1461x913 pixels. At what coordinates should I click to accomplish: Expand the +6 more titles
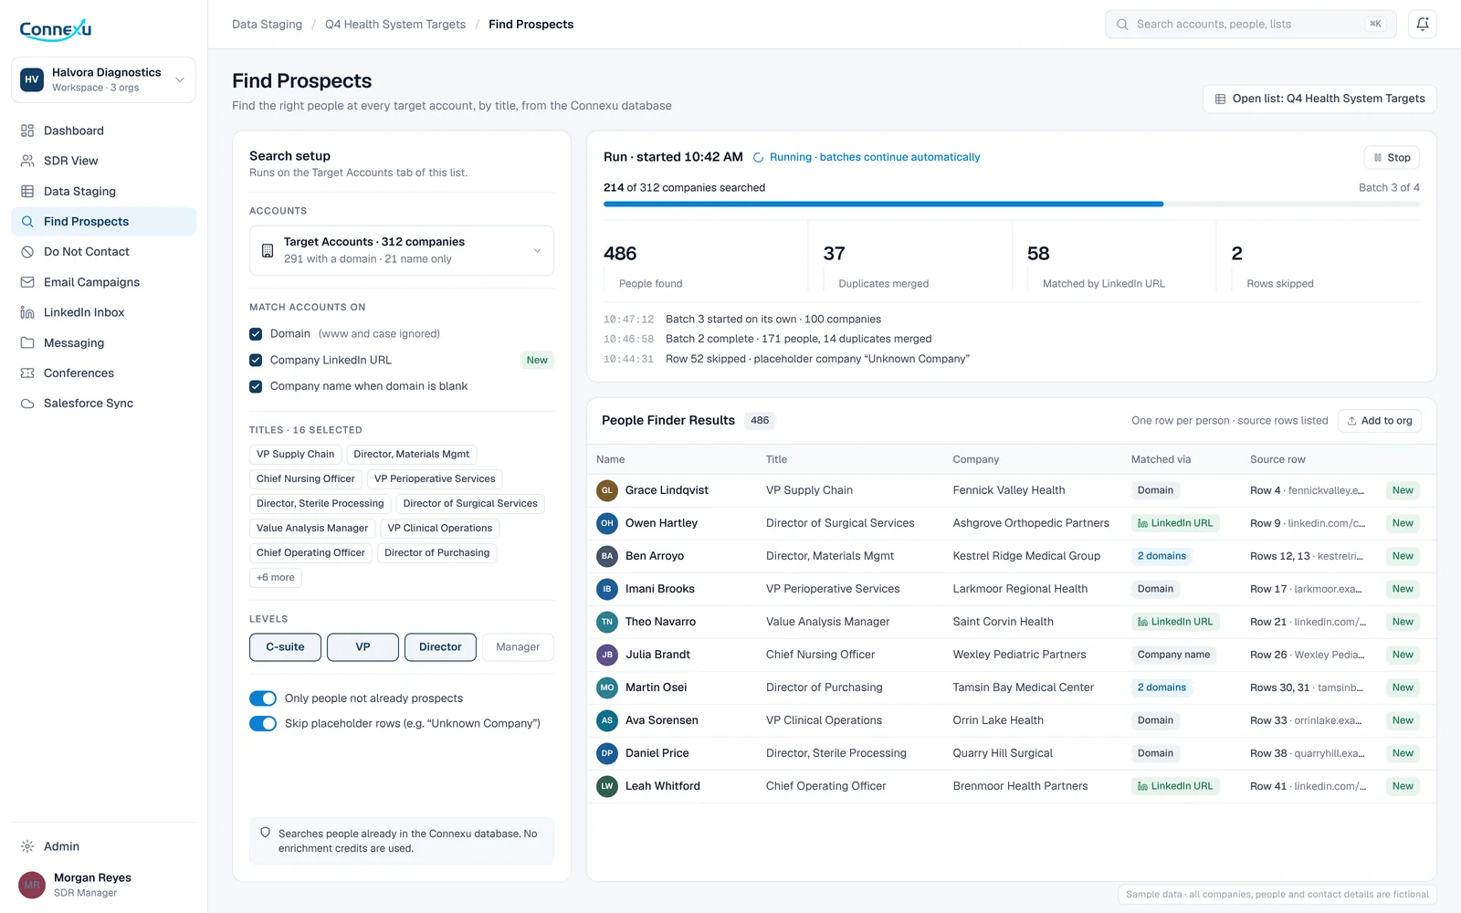pos(276,577)
